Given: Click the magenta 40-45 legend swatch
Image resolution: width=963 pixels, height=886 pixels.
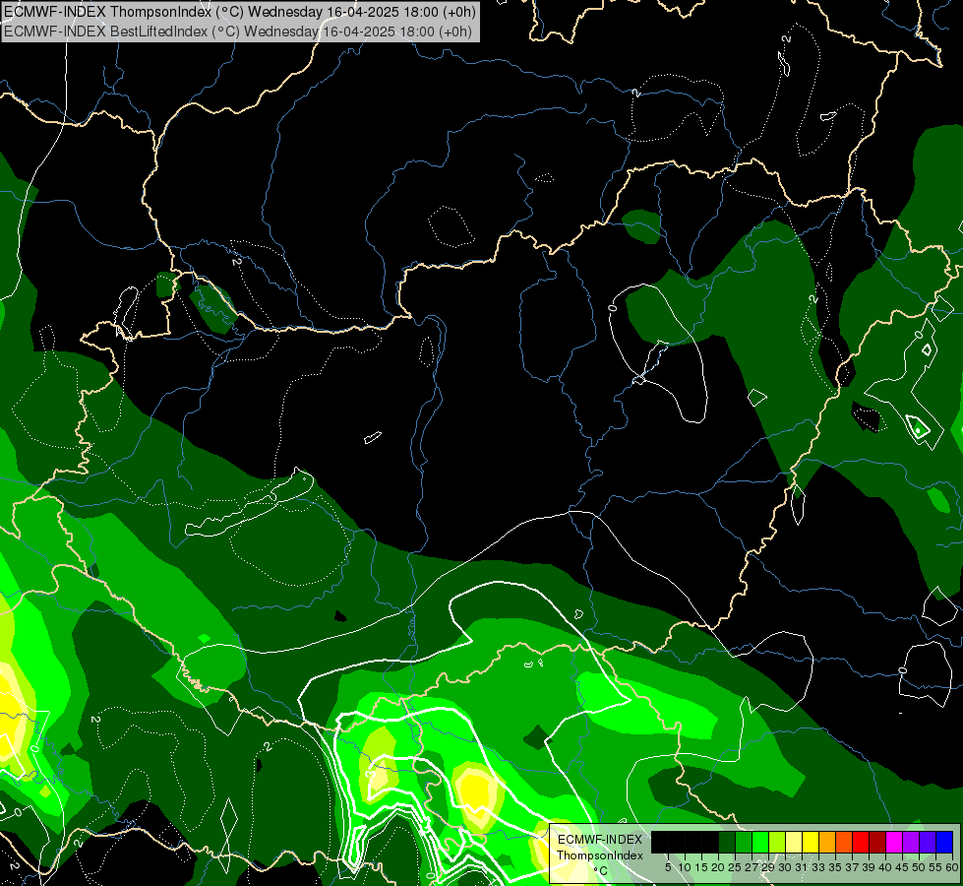Looking at the screenshot, I should click(x=894, y=842).
